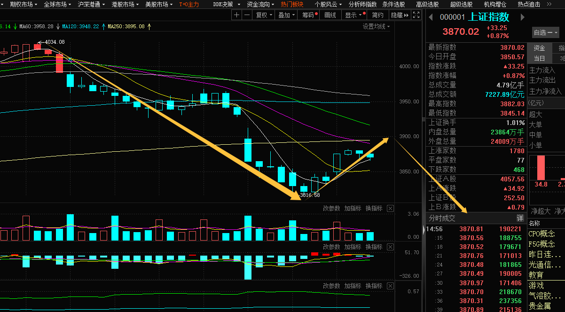This screenshot has height=312, width=565.
Task: Select CPO概念 in the sector list
Action: point(541,234)
